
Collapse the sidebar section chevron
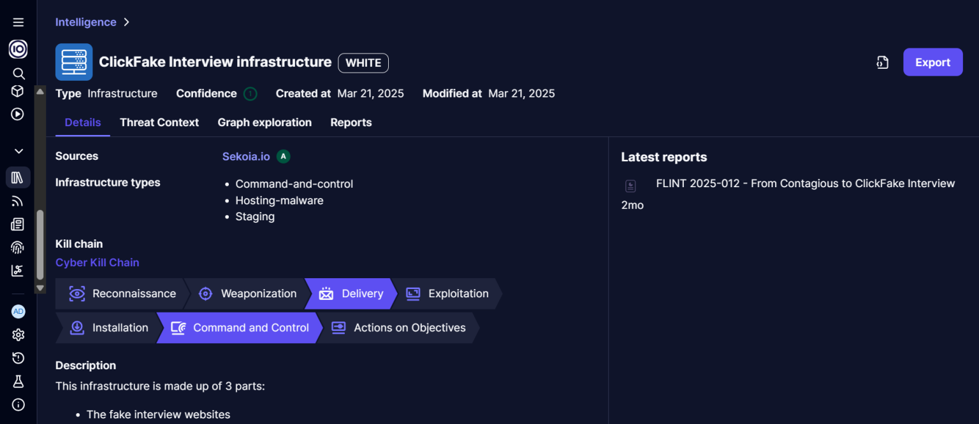tap(18, 152)
